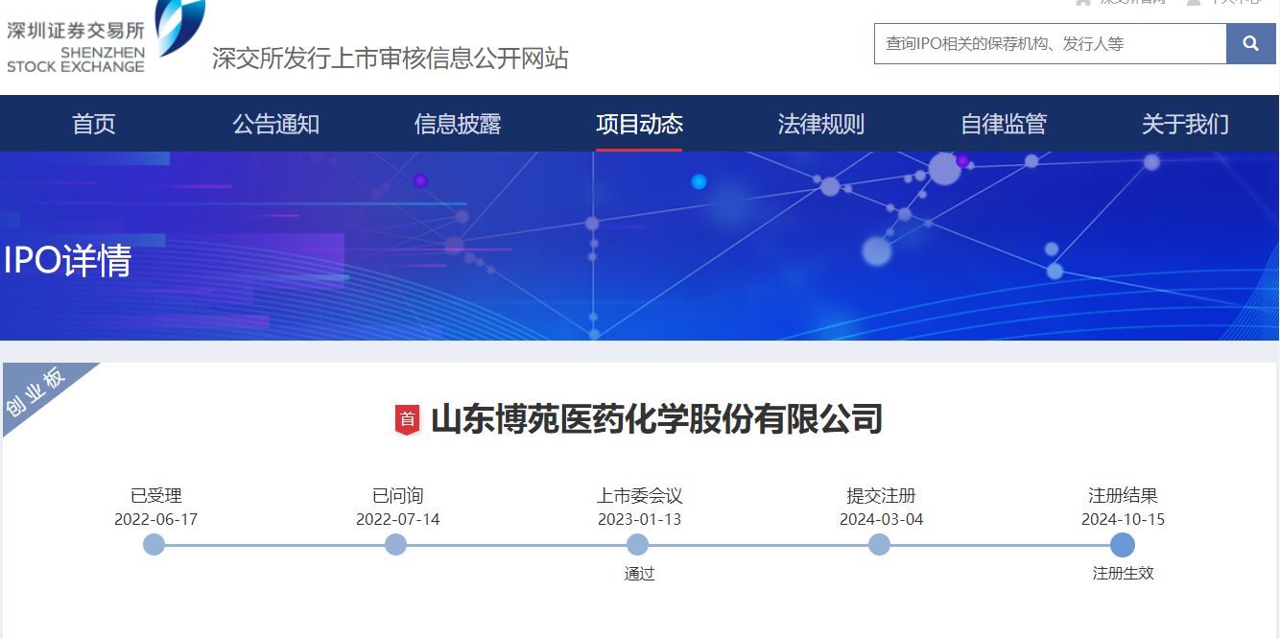Switch to the 信息披露 tab

pos(458,124)
